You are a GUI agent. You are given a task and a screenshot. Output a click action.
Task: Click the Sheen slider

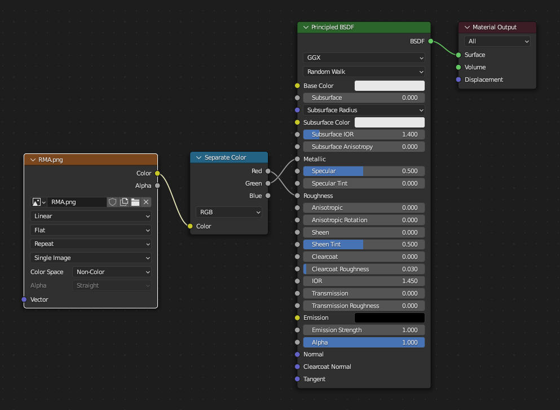click(x=364, y=232)
